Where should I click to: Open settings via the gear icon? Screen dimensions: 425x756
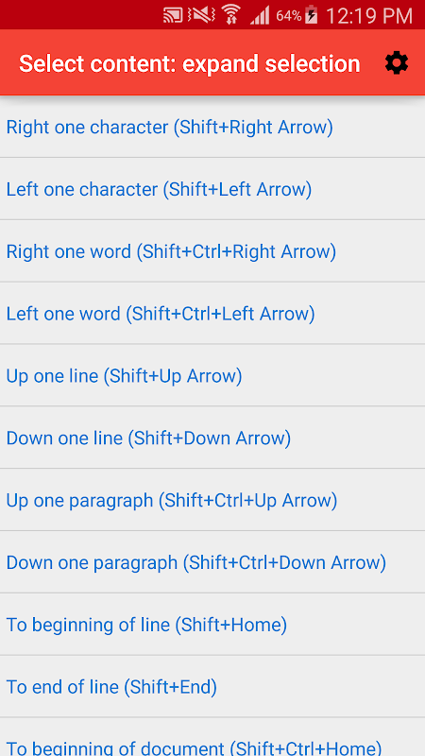[x=397, y=63]
